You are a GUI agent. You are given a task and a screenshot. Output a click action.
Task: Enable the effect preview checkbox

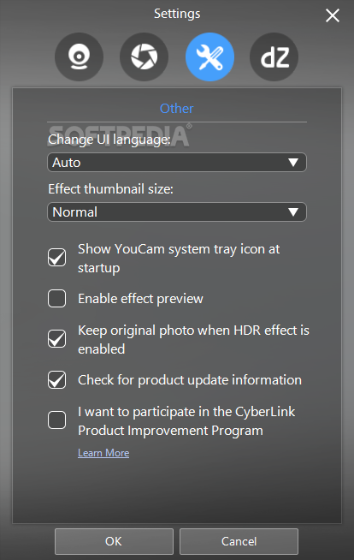click(x=56, y=298)
